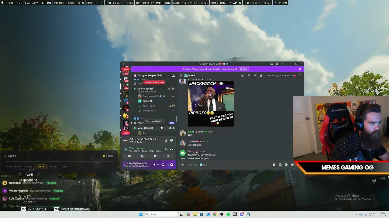Open Discord user settings gear
Screen dimensions: 389x218
click(171, 165)
